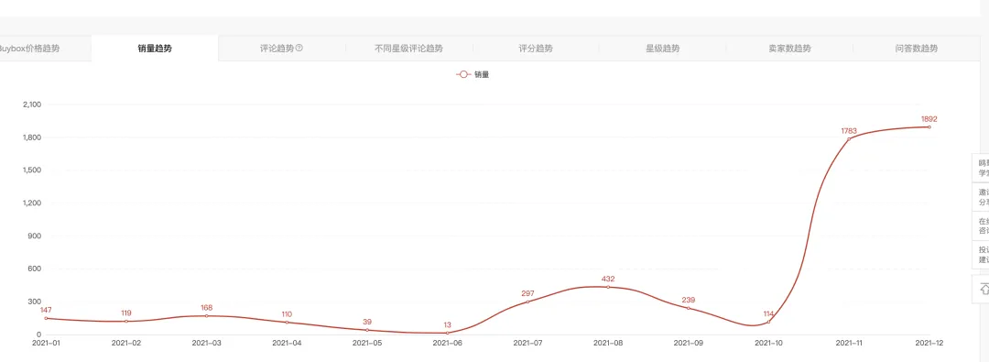This screenshot has height=362, width=989.
Task: Click the 2021-06 x-axis label
Action: (x=447, y=344)
